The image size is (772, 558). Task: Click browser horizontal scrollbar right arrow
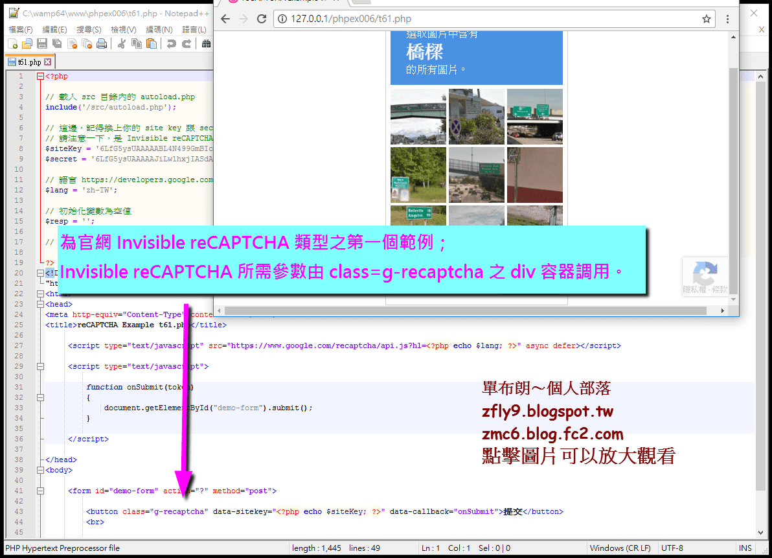pos(722,311)
